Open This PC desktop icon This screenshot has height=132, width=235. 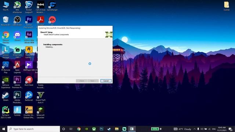pyautogui.click(x=6, y=6)
